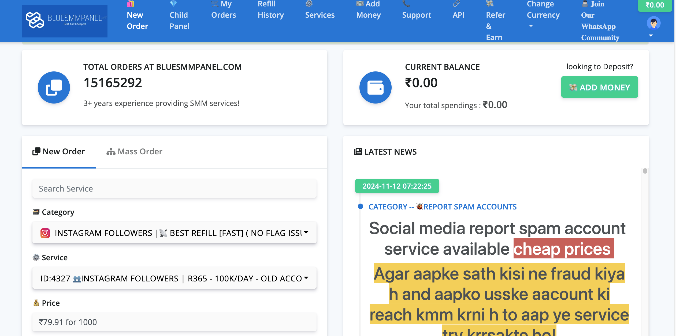This screenshot has width=676, height=336.
Task: Click the Support phone icon in navbar
Action: [406, 4]
